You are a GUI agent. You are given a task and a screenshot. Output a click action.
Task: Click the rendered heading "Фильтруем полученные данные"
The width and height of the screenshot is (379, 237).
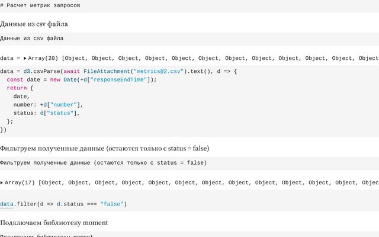tap(104, 148)
